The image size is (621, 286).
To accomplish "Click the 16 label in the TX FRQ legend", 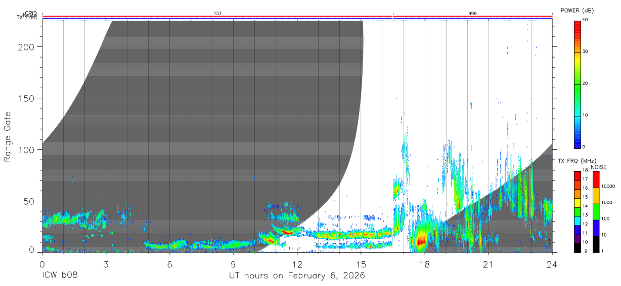I will [x=585, y=188].
